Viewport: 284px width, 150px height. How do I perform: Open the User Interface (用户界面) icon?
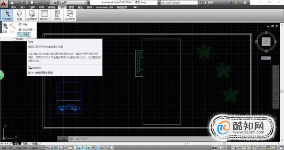tap(70, 15)
